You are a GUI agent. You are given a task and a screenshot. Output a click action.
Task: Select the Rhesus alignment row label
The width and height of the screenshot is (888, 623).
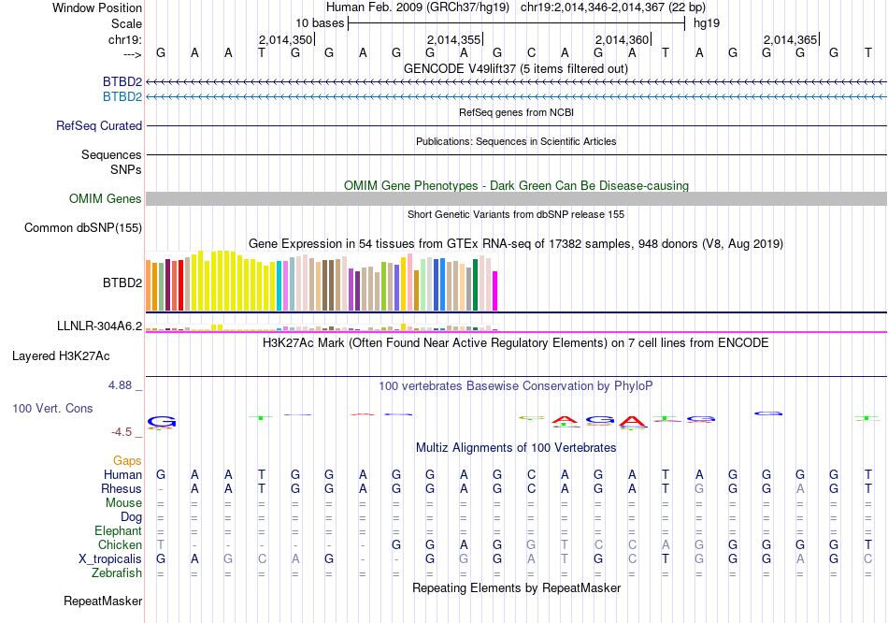pos(122,488)
